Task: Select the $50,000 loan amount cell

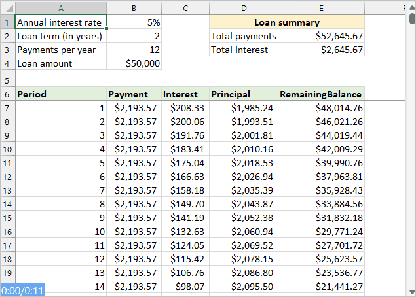Action: point(134,63)
